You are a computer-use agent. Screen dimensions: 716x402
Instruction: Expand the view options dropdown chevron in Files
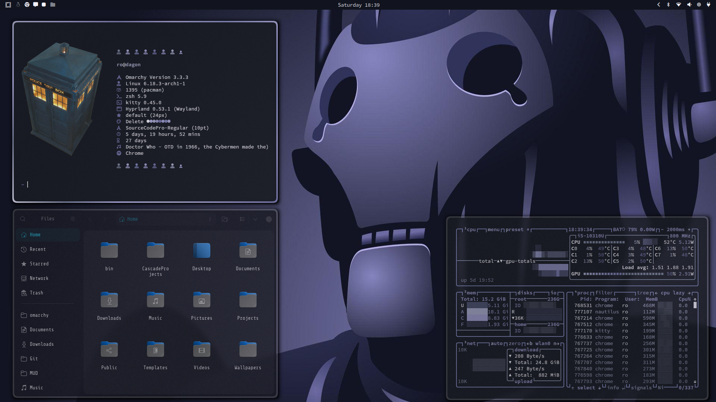pyautogui.click(x=255, y=219)
